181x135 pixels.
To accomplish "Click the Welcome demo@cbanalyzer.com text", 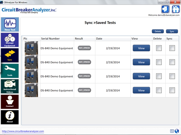I will point(164,15).
